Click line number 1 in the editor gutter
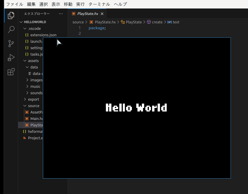This screenshot has width=248, height=194. [x=80, y=27]
